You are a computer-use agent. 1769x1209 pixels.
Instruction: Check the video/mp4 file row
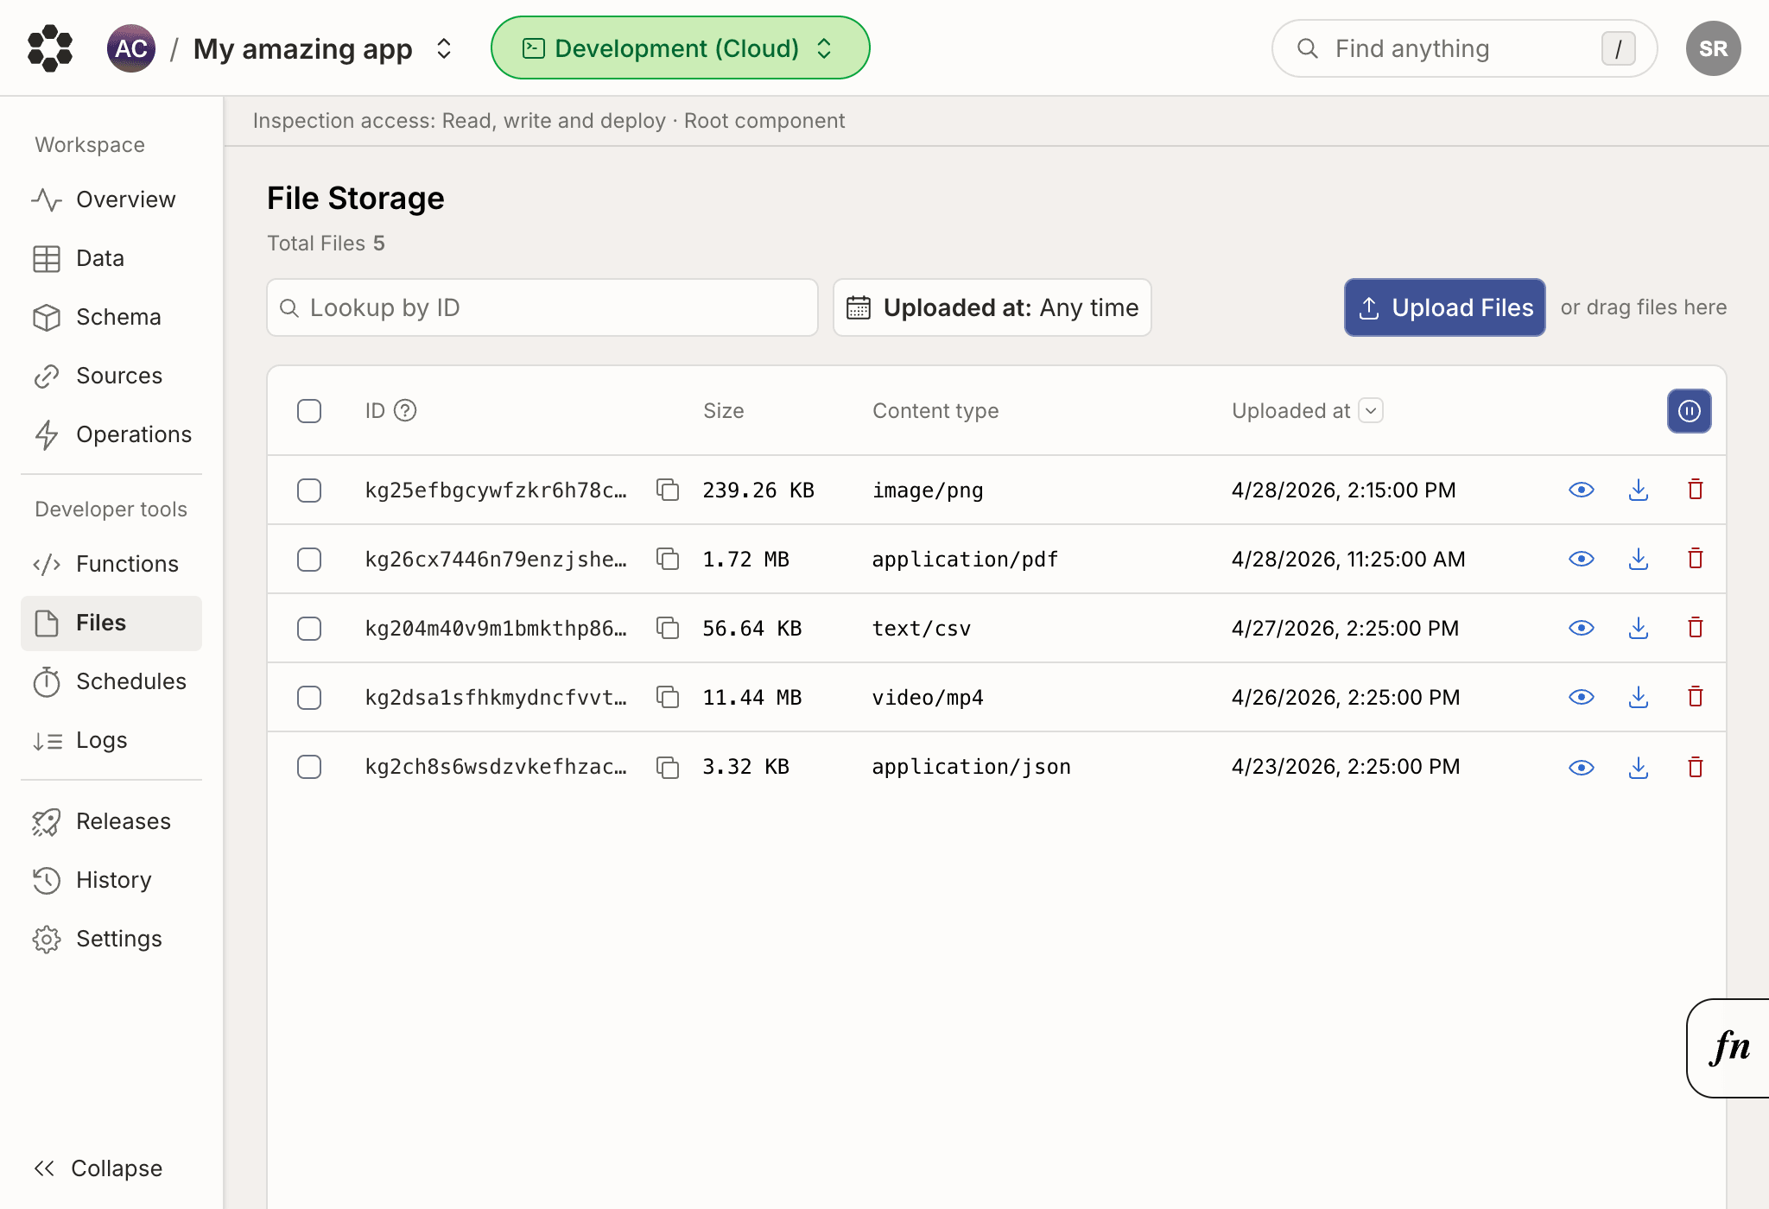pyautogui.click(x=309, y=698)
